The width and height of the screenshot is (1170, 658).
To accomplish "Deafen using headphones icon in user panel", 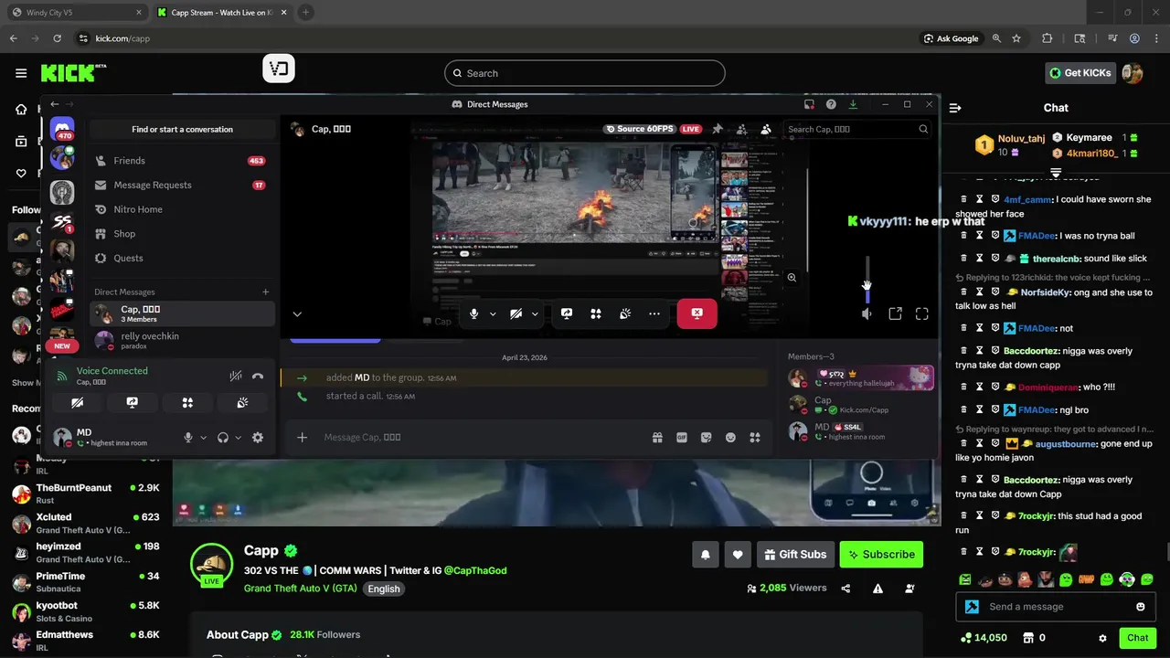I will pos(223,438).
